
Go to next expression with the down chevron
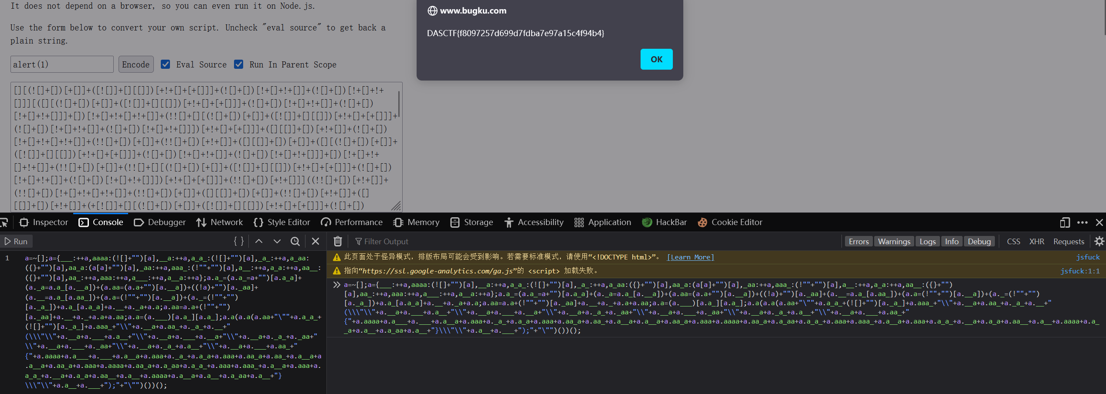click(277, 241)
